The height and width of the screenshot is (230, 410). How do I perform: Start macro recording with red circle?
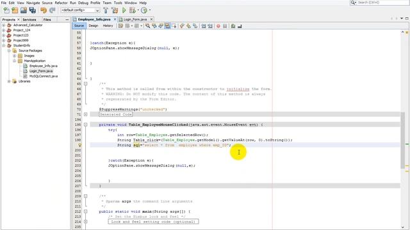tap(218, 26)
